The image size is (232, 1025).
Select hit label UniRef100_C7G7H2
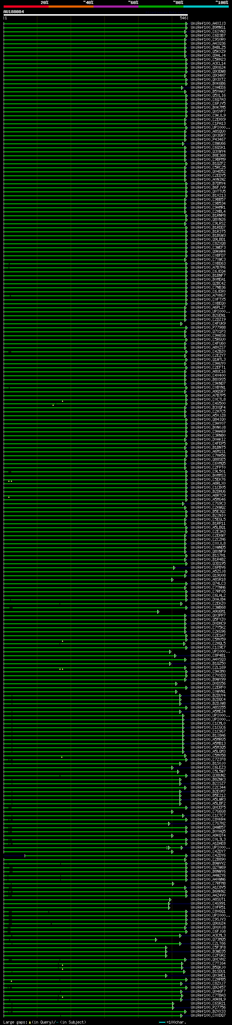(x=208, y=824)
